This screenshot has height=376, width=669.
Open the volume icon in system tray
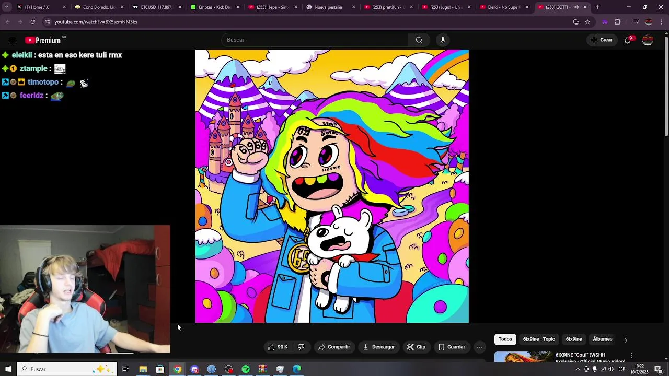[x=612, y=369]
